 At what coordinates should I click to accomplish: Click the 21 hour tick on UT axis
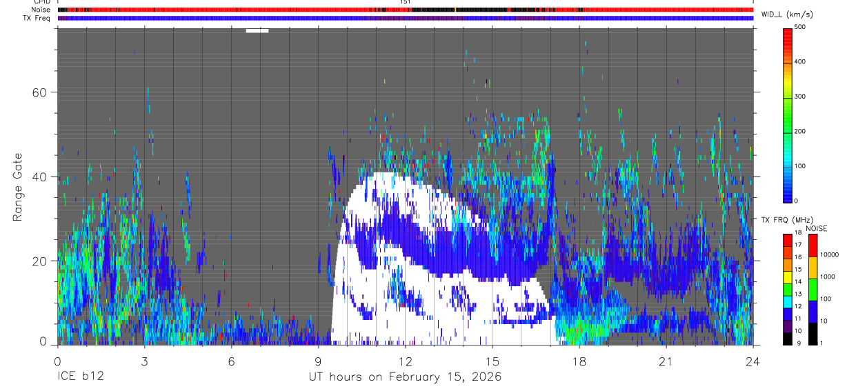tap(666, 361)
